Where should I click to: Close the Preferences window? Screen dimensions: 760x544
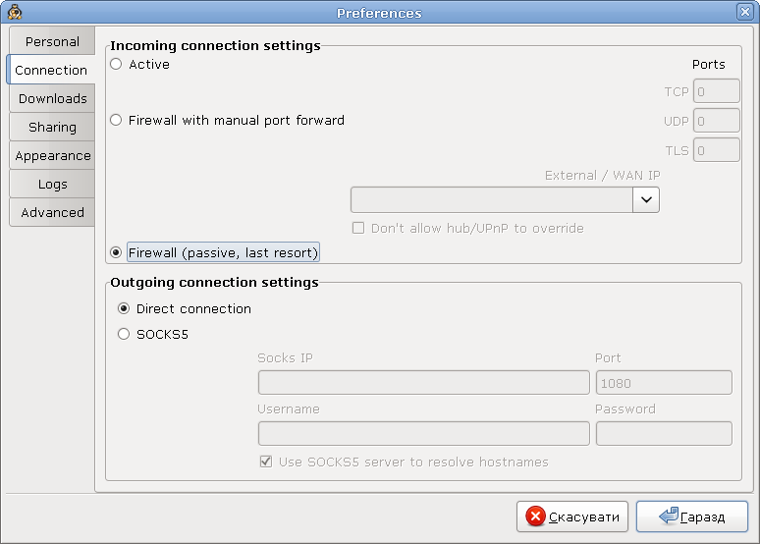[x=745, y=13]
